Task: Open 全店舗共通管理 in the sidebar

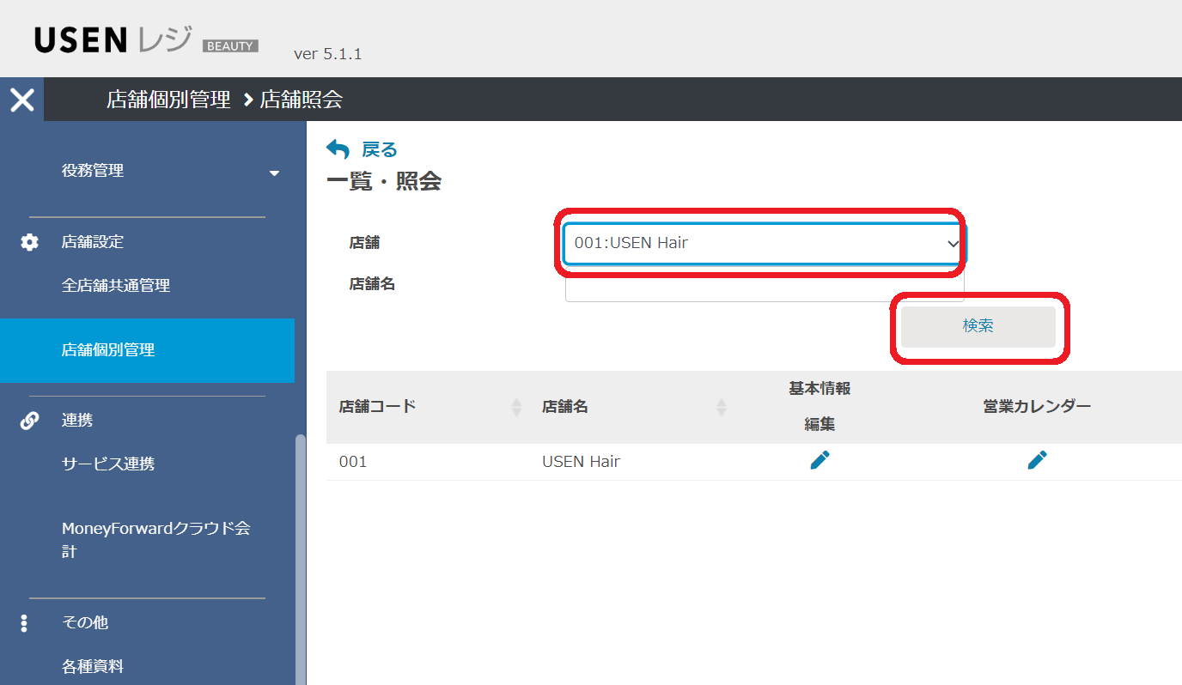Action: [x=116, y=286]
